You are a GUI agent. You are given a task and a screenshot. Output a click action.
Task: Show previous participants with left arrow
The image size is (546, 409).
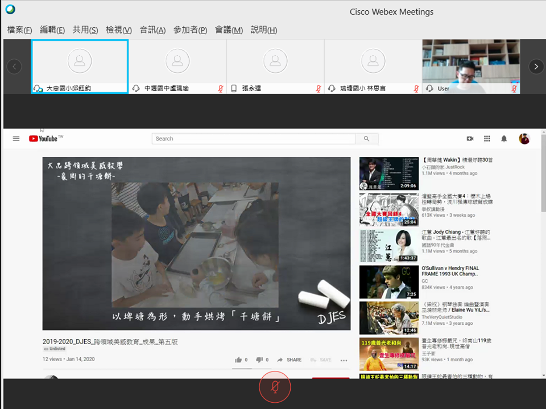14,67
